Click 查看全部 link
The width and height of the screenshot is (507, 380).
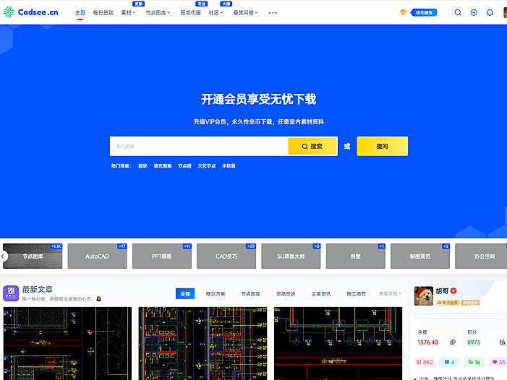390,293
